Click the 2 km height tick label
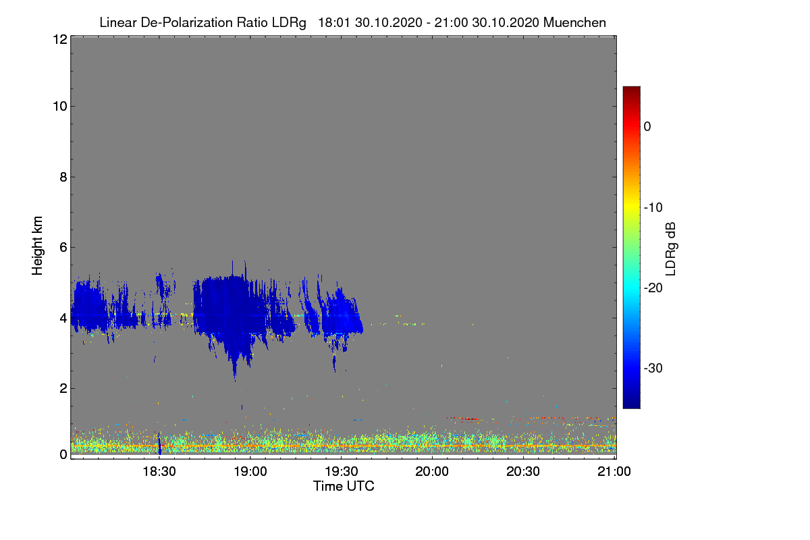The image size is (810, 540). click(x=62, y=388)
